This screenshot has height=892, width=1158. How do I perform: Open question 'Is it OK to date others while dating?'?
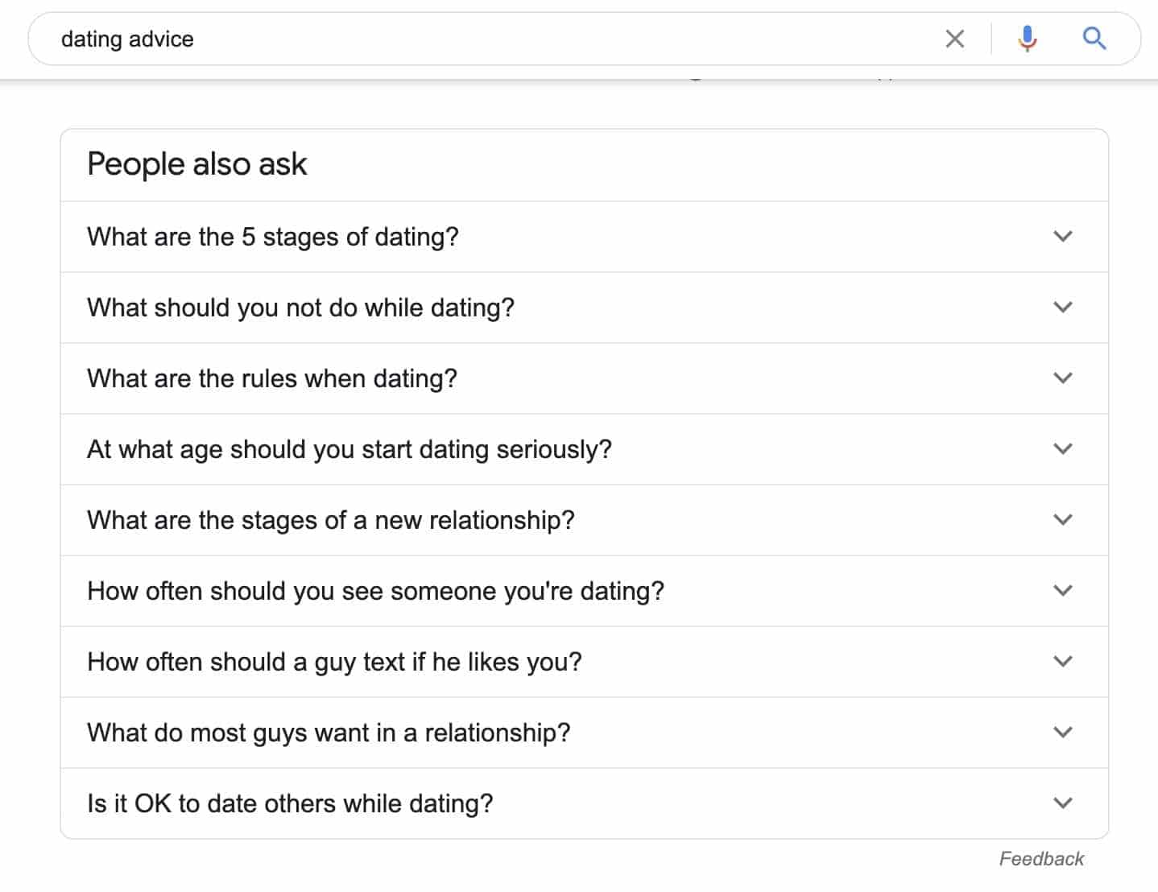point(290,803)
